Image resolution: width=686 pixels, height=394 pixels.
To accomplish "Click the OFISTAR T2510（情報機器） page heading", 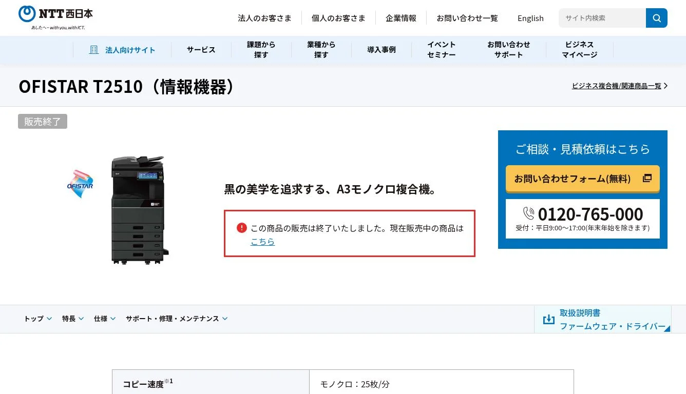I will coord(128,86).
